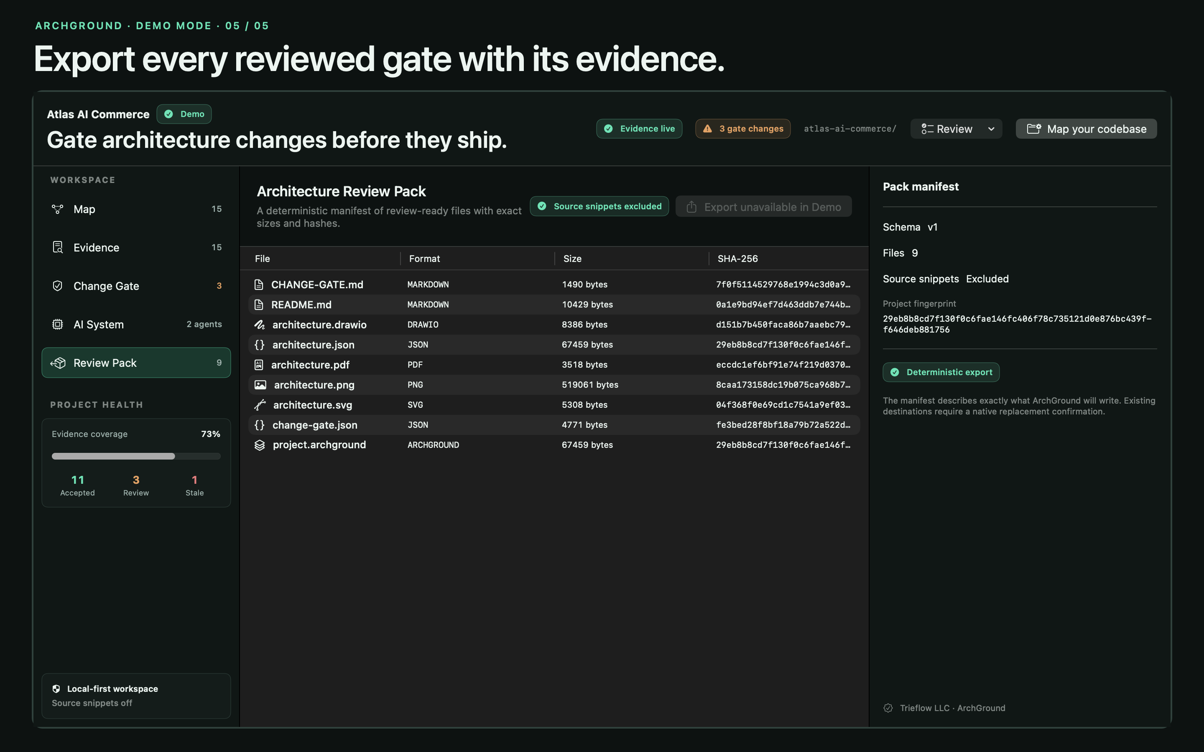Image resolution: width=1204 pixels, height=752 pixels.
Task: Click the warning triangle in gate changes badge
Action: (707, 129)
